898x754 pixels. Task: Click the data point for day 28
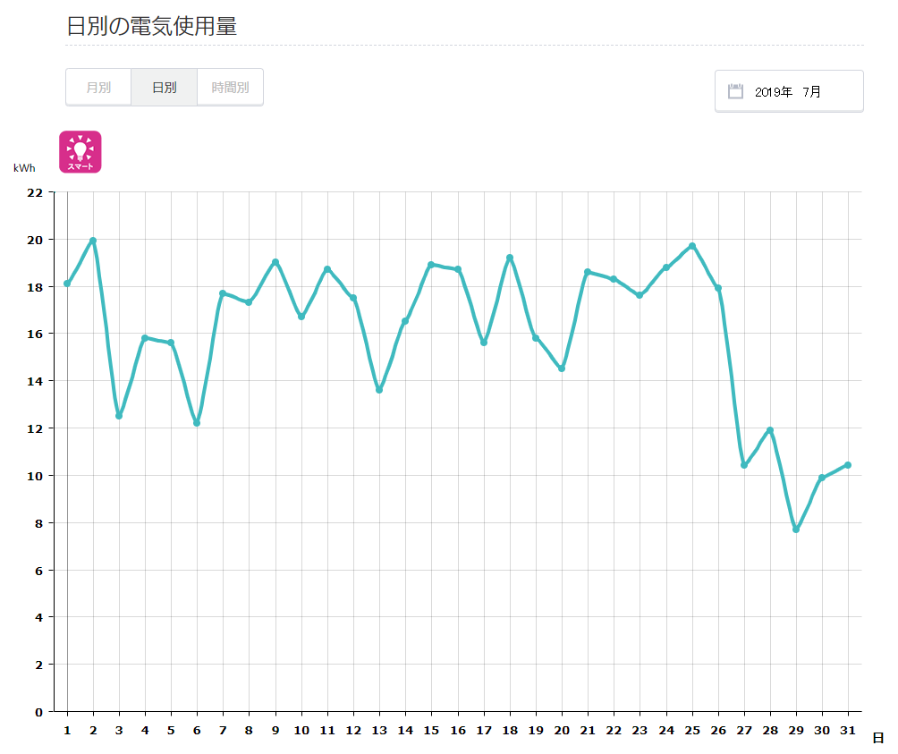770,430
